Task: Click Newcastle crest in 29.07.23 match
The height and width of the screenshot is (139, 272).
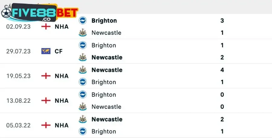Action: (83, 57)
